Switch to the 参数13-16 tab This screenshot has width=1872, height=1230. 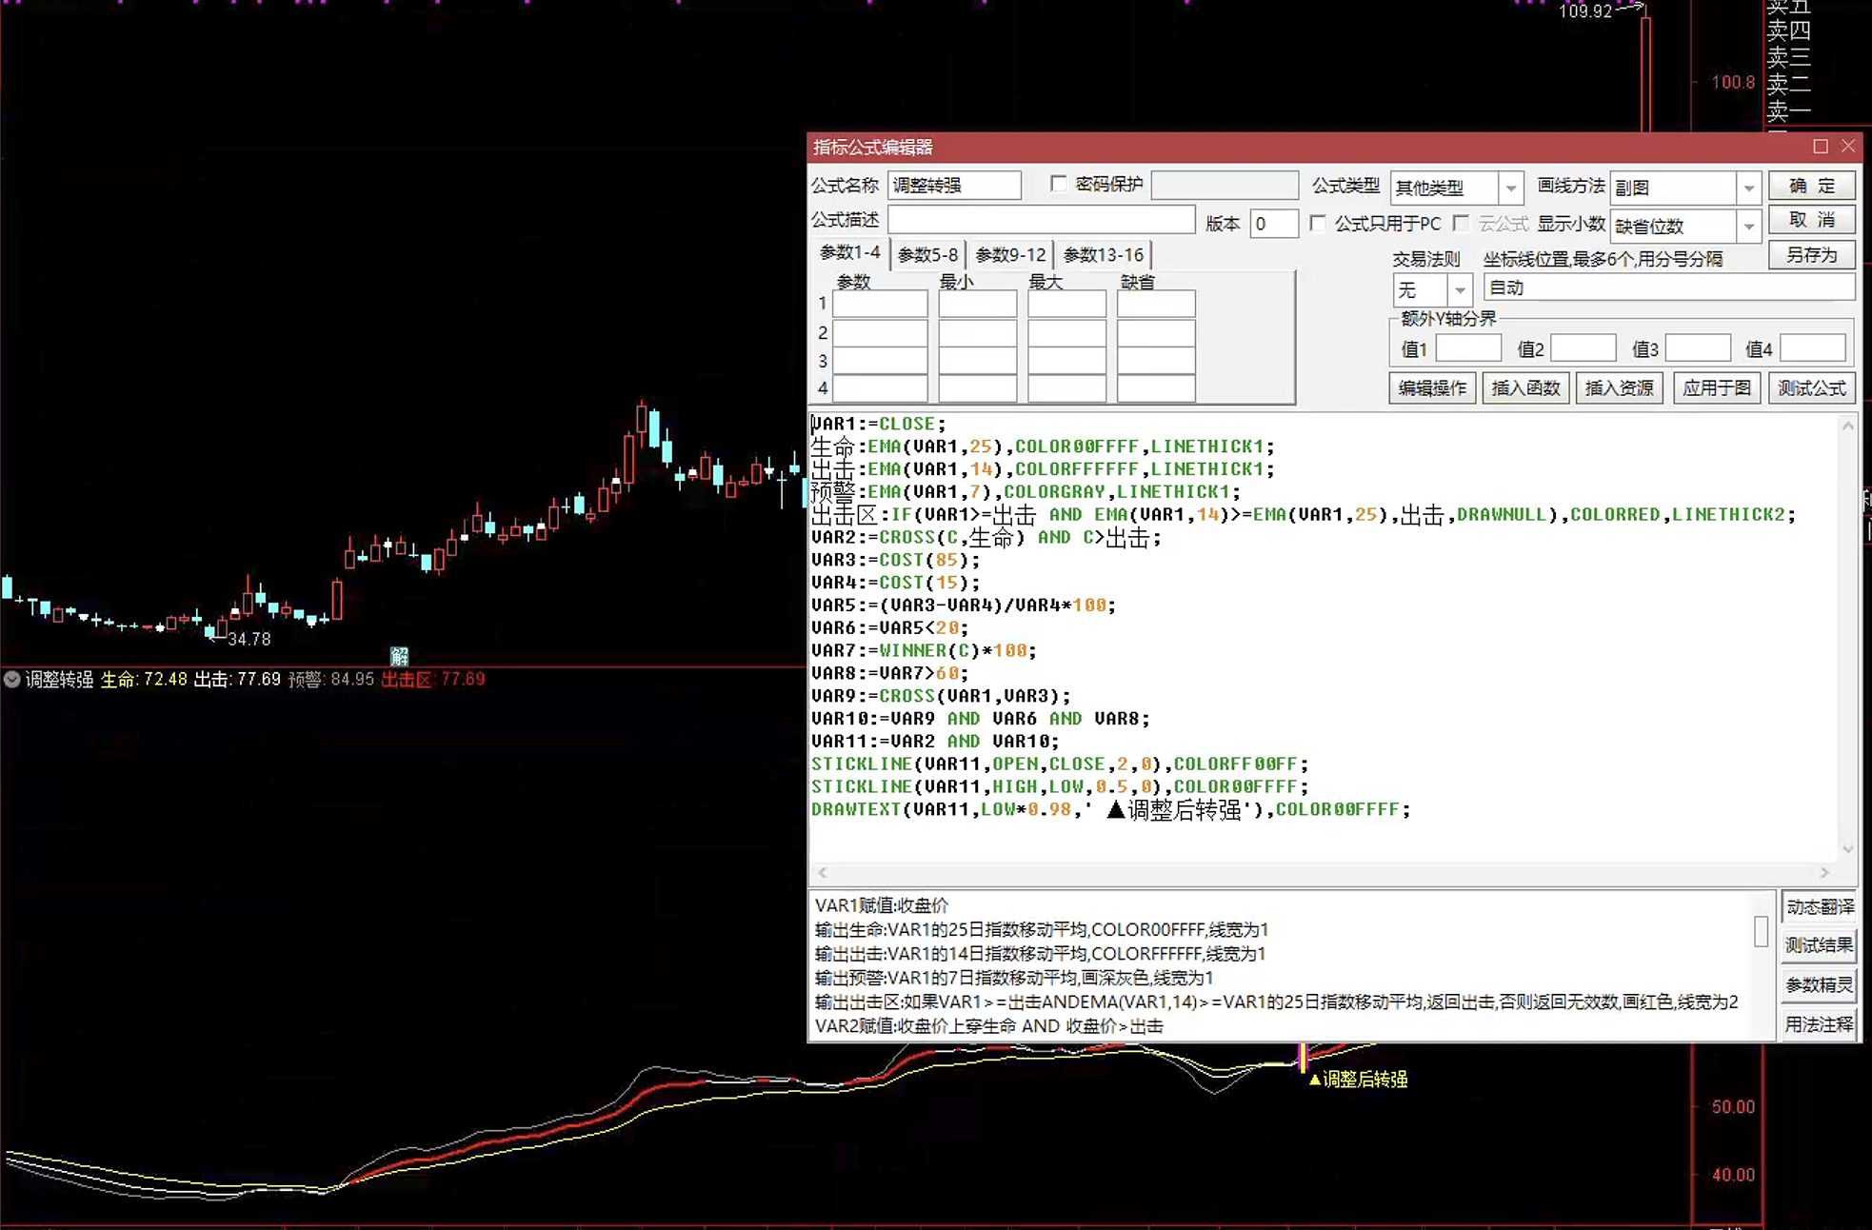pos(1103,255)
